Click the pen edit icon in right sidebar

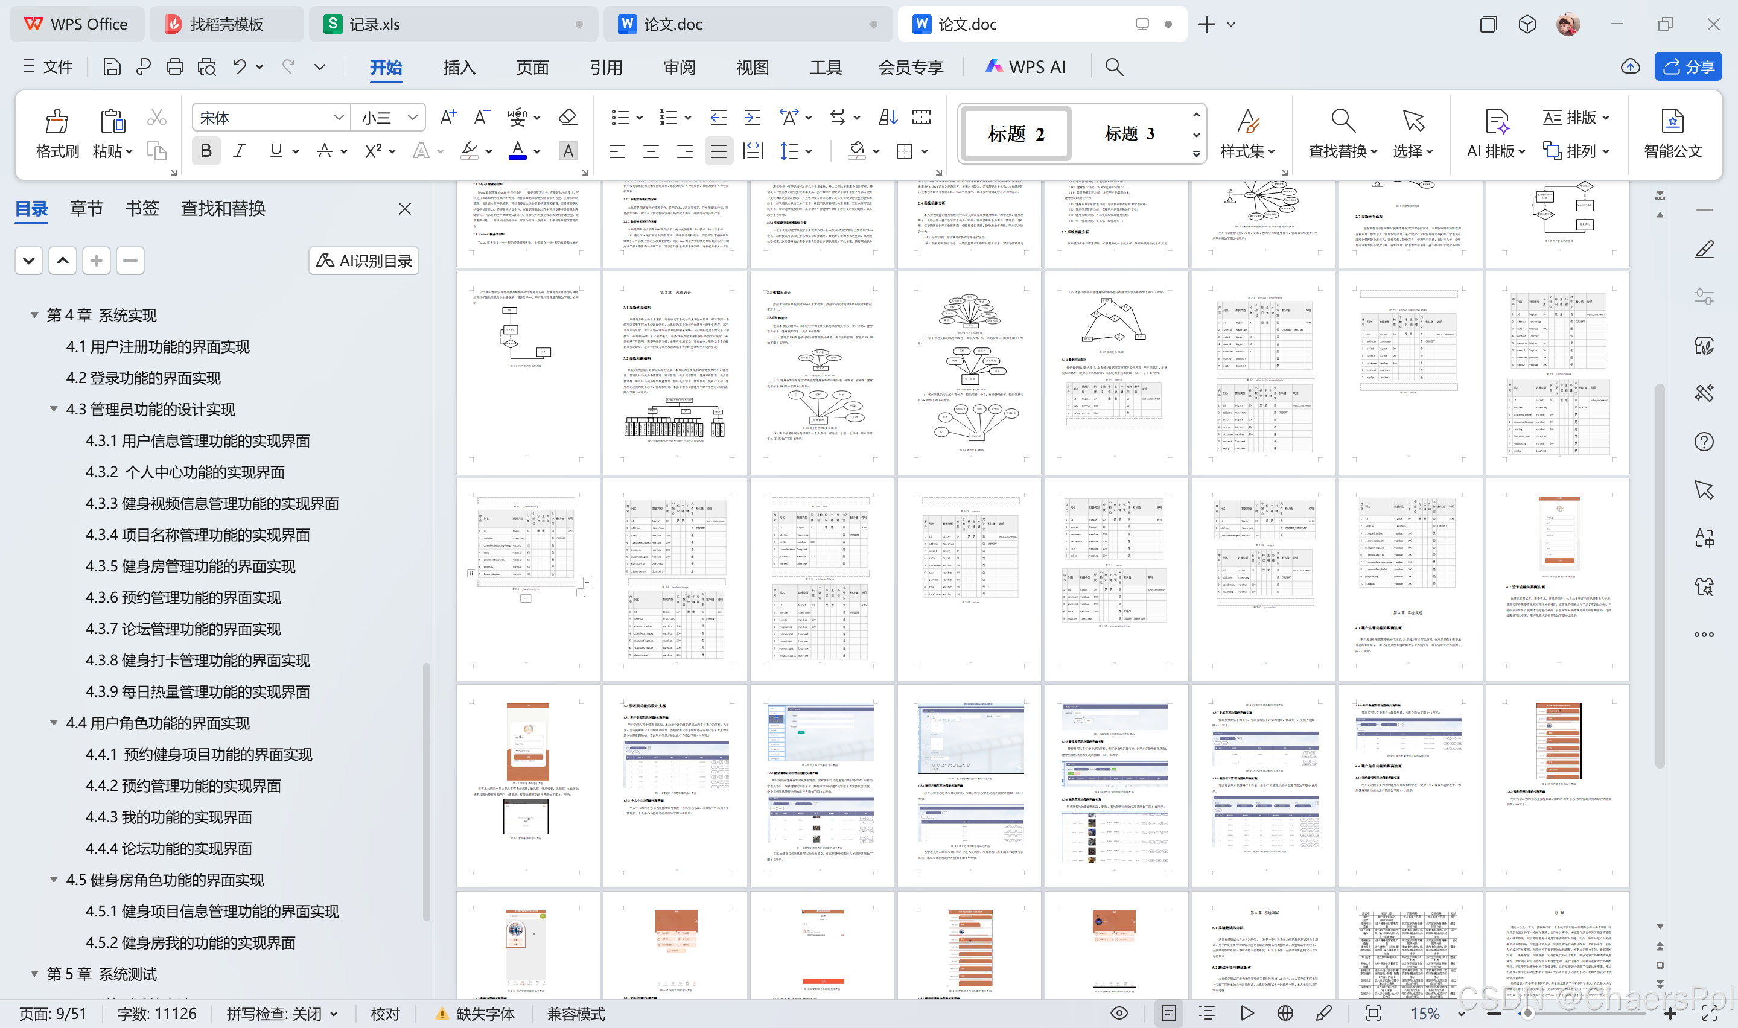pyautogui.click(x=1704, y=249)
